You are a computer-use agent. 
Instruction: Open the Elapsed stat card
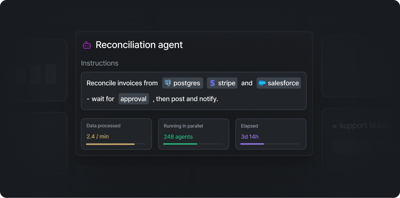click(271, 134)
